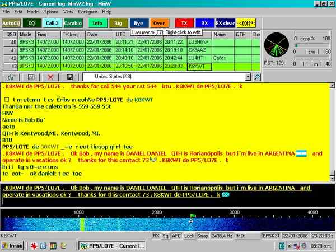Click the blue RX button
Viewport: 336px width, 252px height.
point(204,23)
